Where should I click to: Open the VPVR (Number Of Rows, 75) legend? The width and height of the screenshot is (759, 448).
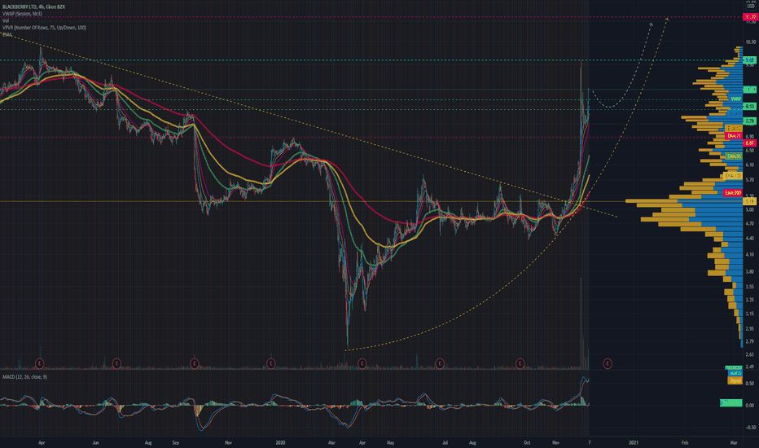click(x=44, y=28)
